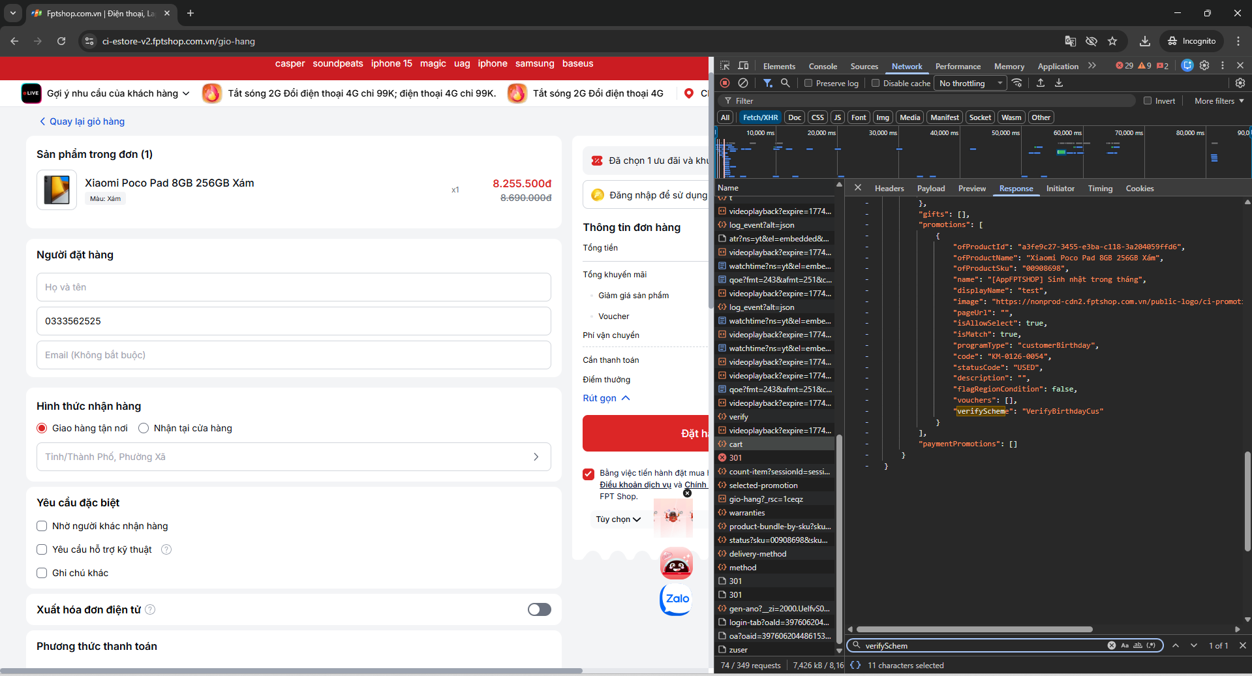Open Chrome downloads icon
Viewport: 1252px width, 676px height.
pos(1145,41)
